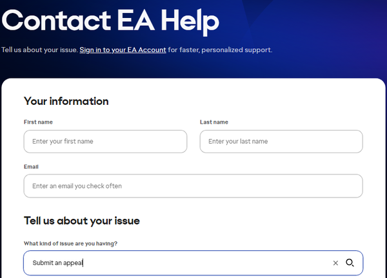The width and height of the screenshot is (387, 278).
Task: Place cursor on the typed 'Submit an appeal' text
Action: (x=57, y=263)
